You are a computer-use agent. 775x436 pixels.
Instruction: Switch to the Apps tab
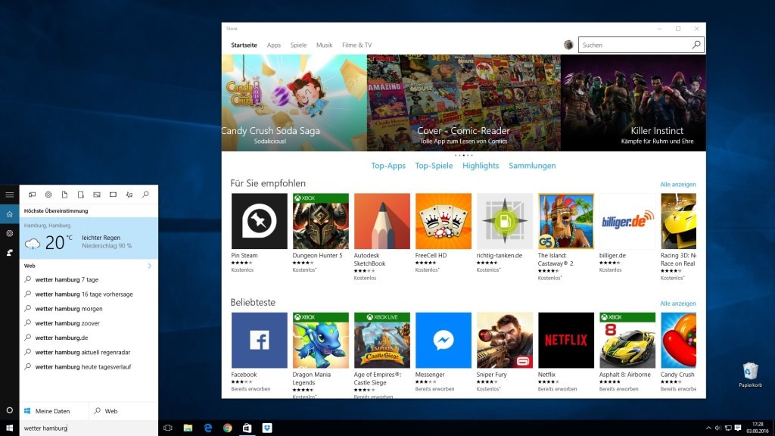[274, 45]
